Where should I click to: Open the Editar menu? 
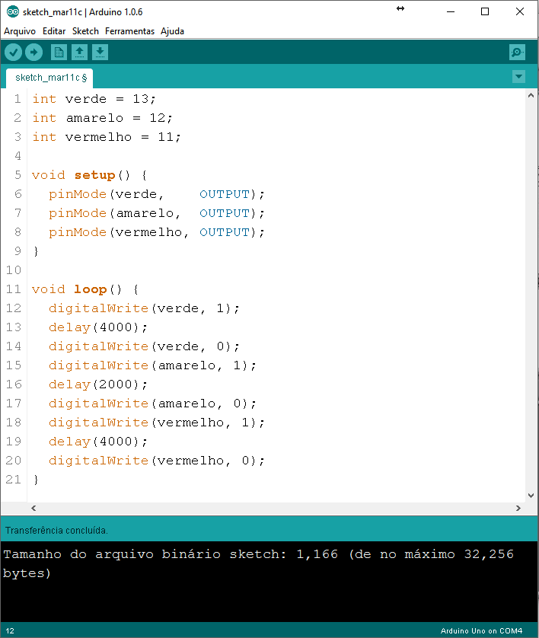[x=53, y=31]
